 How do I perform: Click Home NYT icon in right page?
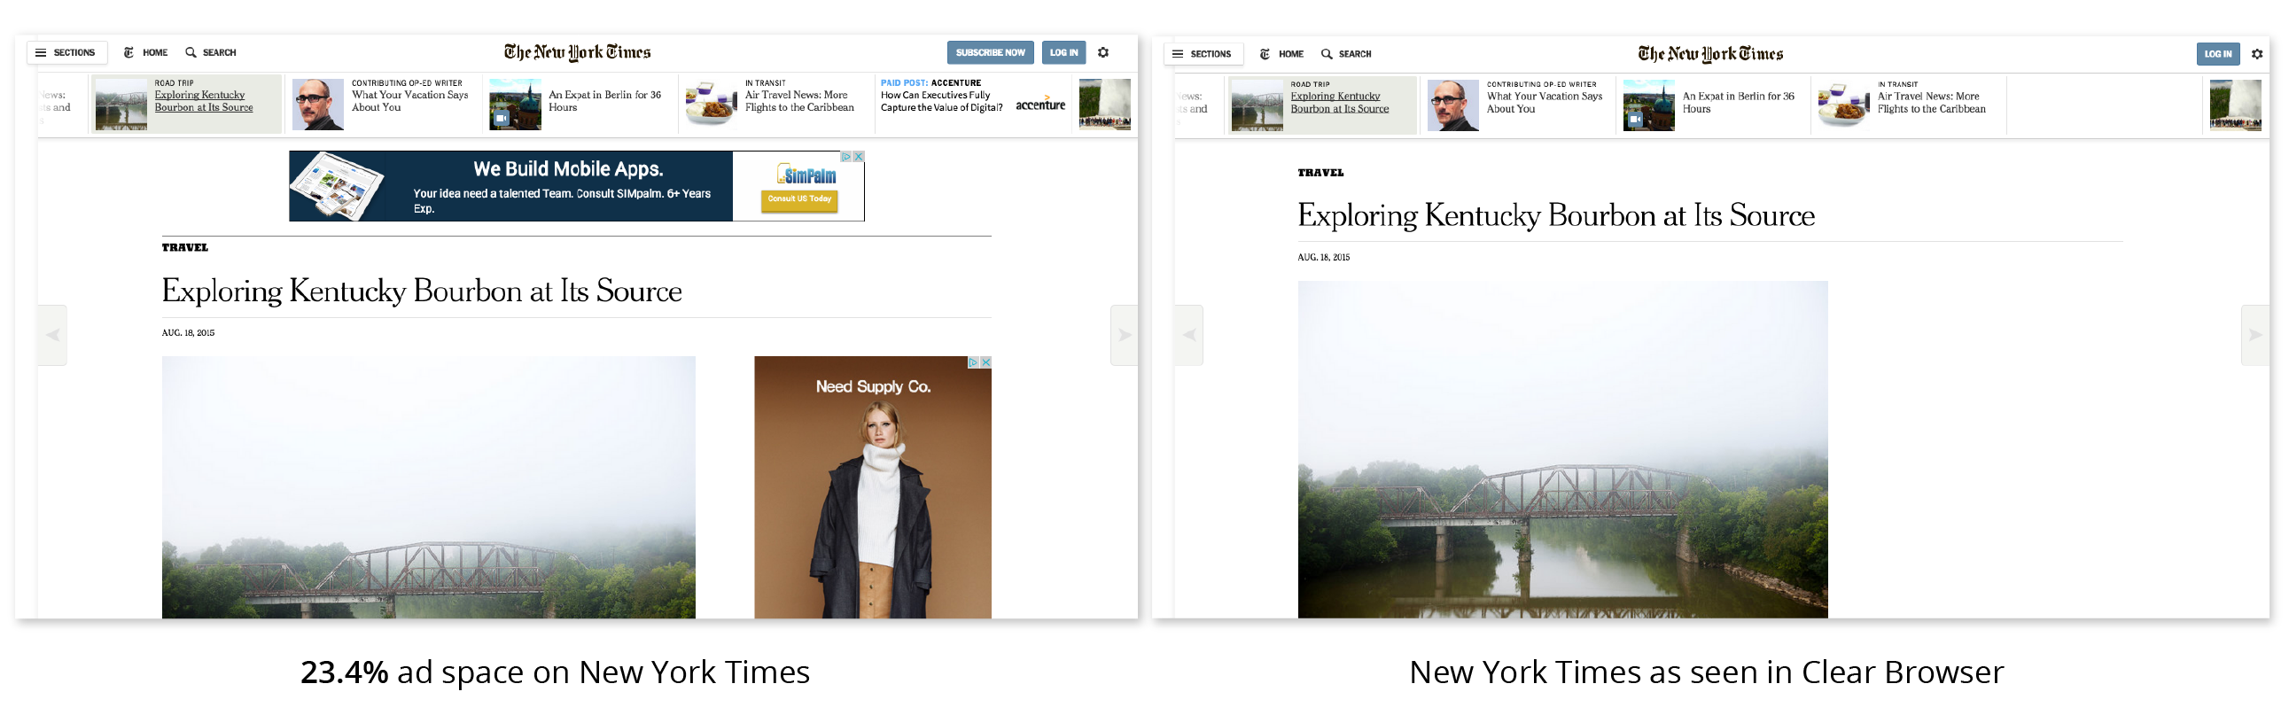click(1265, 54)
